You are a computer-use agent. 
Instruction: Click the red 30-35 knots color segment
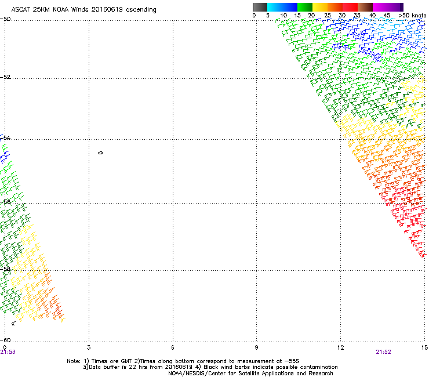point(350,7)
